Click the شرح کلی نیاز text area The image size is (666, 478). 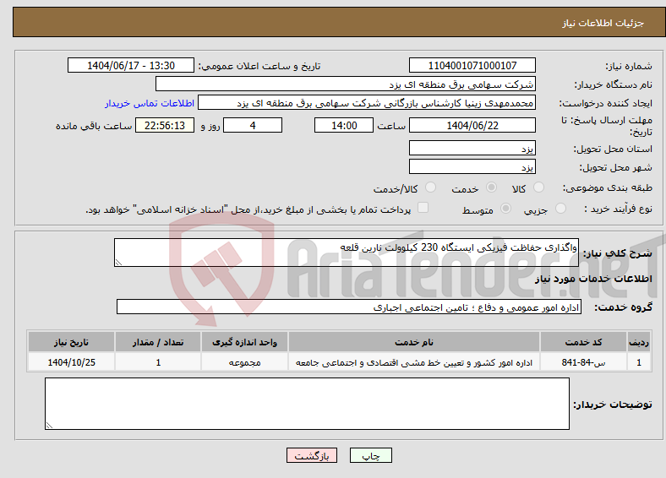click(x=347, y=253)
